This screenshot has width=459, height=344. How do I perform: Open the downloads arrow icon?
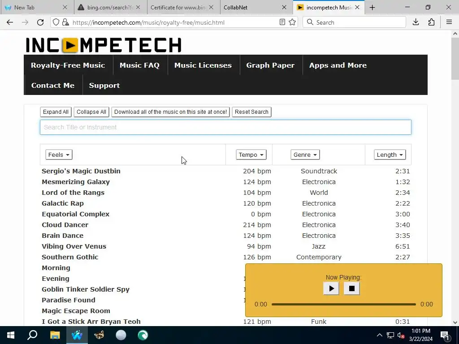tap(416, 22)
